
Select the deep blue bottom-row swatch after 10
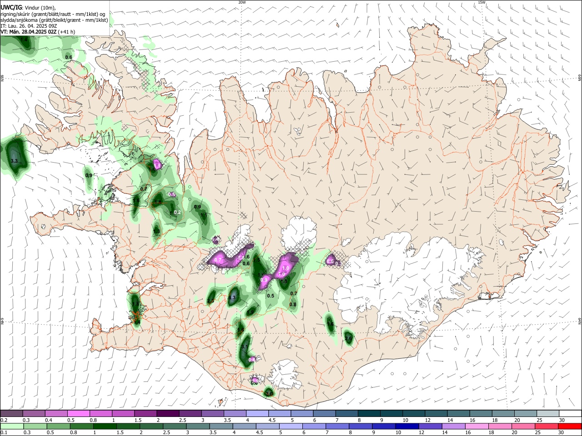coord(407,426)
